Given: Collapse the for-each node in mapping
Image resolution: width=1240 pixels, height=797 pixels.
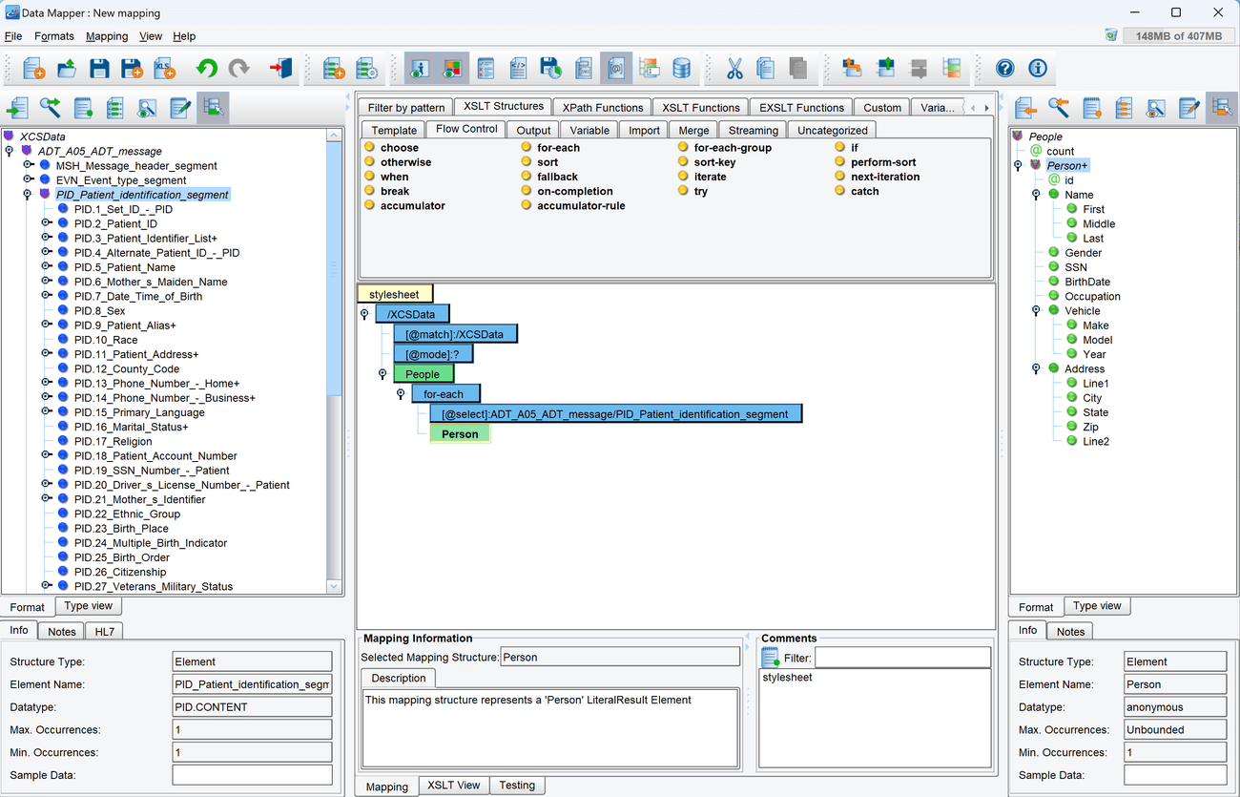Looking at the screenshot, I should (401, 393).
